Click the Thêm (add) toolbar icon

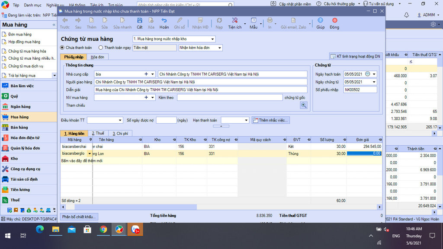coord(91,20)
